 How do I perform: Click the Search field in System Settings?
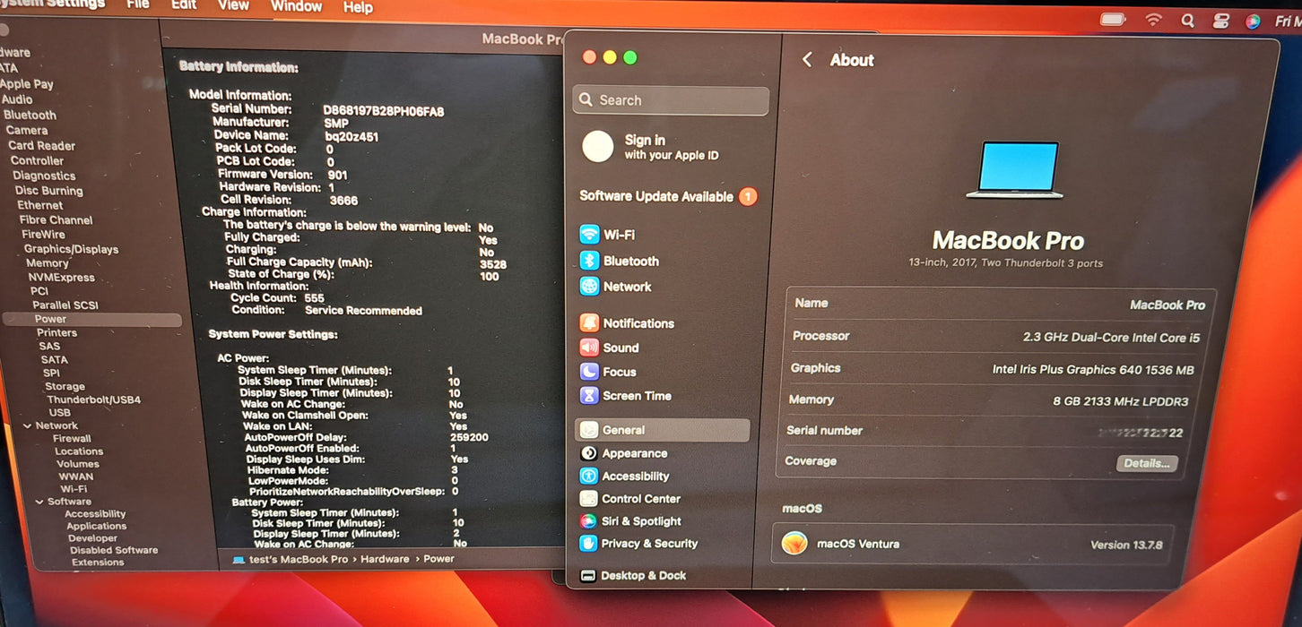coord(670,100)
